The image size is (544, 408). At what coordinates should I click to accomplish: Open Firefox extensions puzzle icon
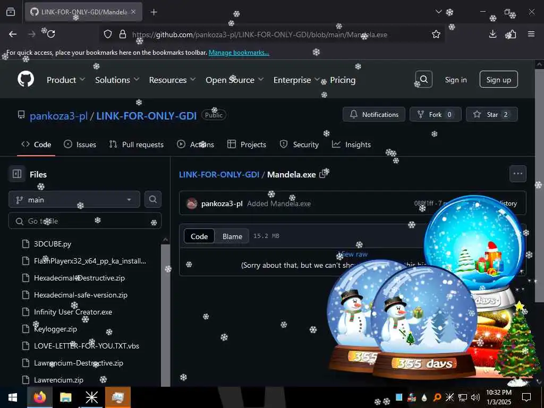pyautogui.click(x=512, y=34)
